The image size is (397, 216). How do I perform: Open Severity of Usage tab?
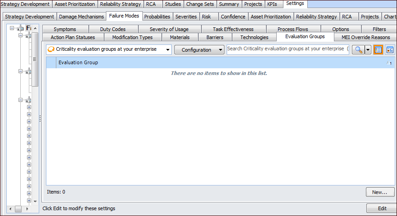tap(169, 29)
